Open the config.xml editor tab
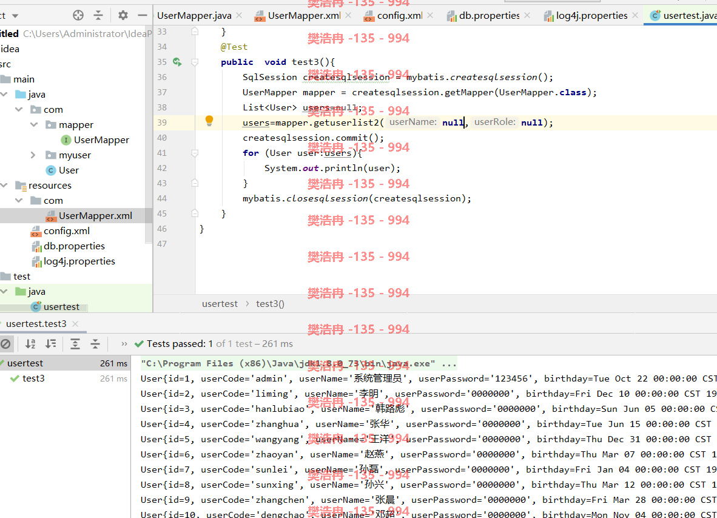Viewport: 717px width, 518px height. click(393, 16)
